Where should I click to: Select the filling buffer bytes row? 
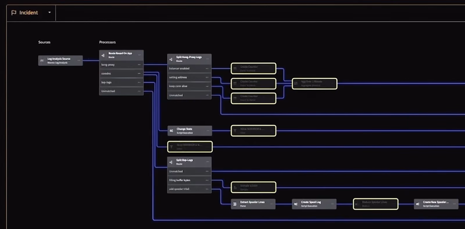pos(189,180)
